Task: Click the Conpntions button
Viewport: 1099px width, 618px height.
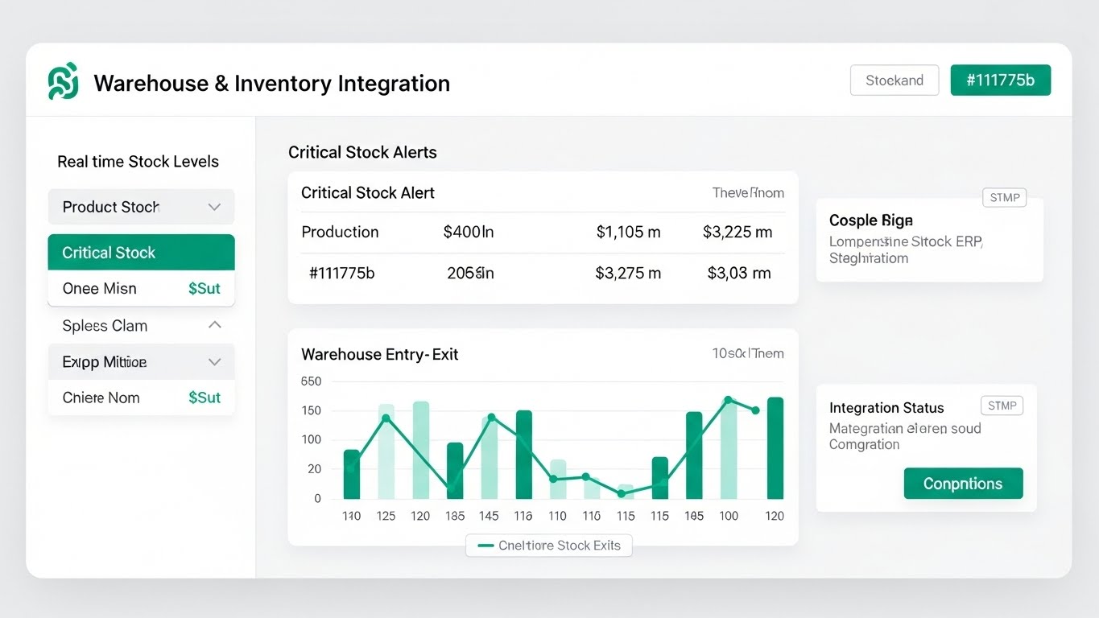Action: (x=963, y=483)
